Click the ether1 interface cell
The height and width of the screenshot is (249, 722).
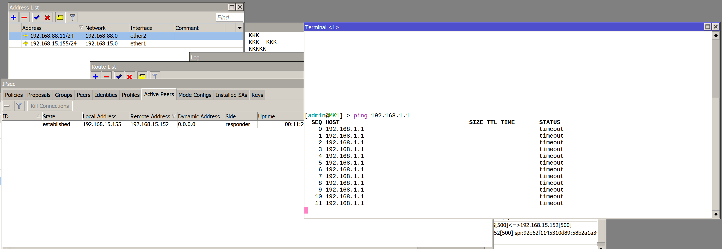click(152, 44)
